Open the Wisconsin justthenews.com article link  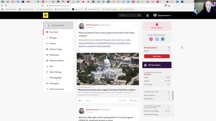point(105,45)
